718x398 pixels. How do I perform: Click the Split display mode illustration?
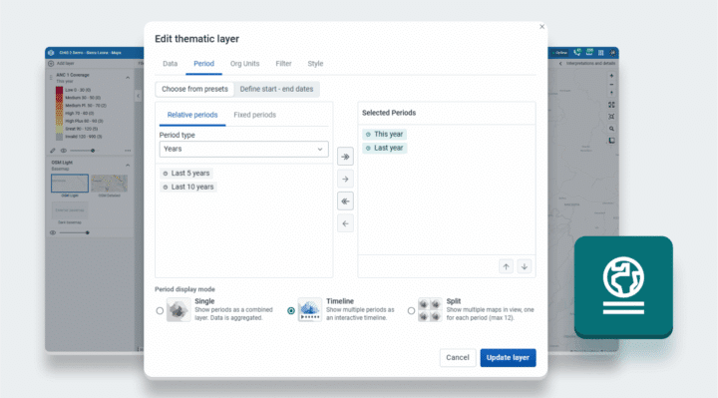coord(430,310)
